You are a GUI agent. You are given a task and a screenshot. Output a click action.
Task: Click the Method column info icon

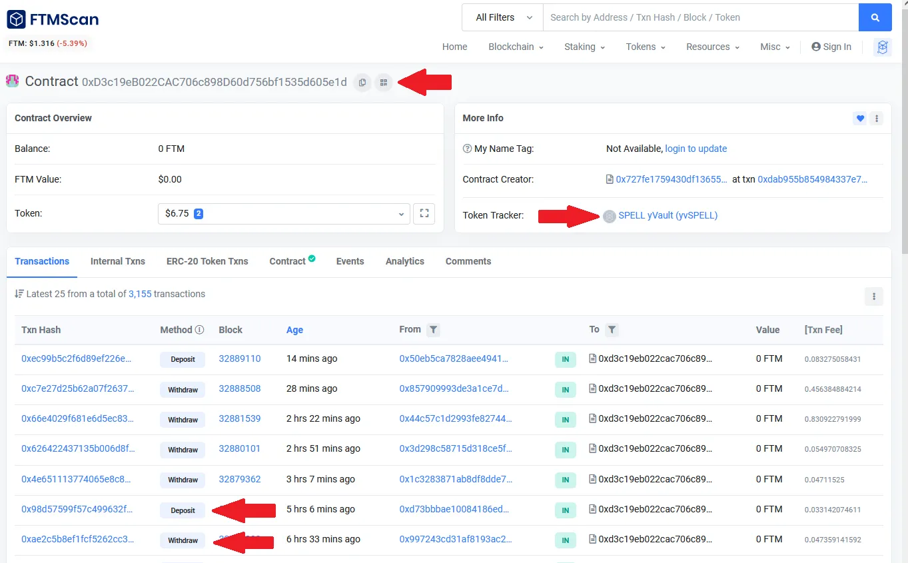pos(199,330)
